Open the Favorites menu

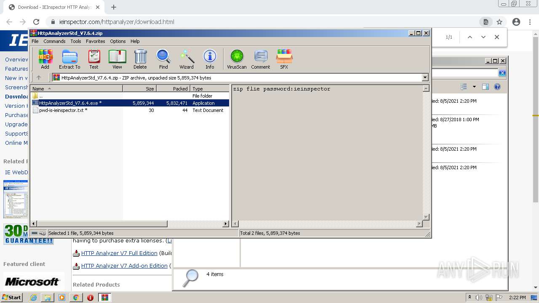[x=96, y=41]
